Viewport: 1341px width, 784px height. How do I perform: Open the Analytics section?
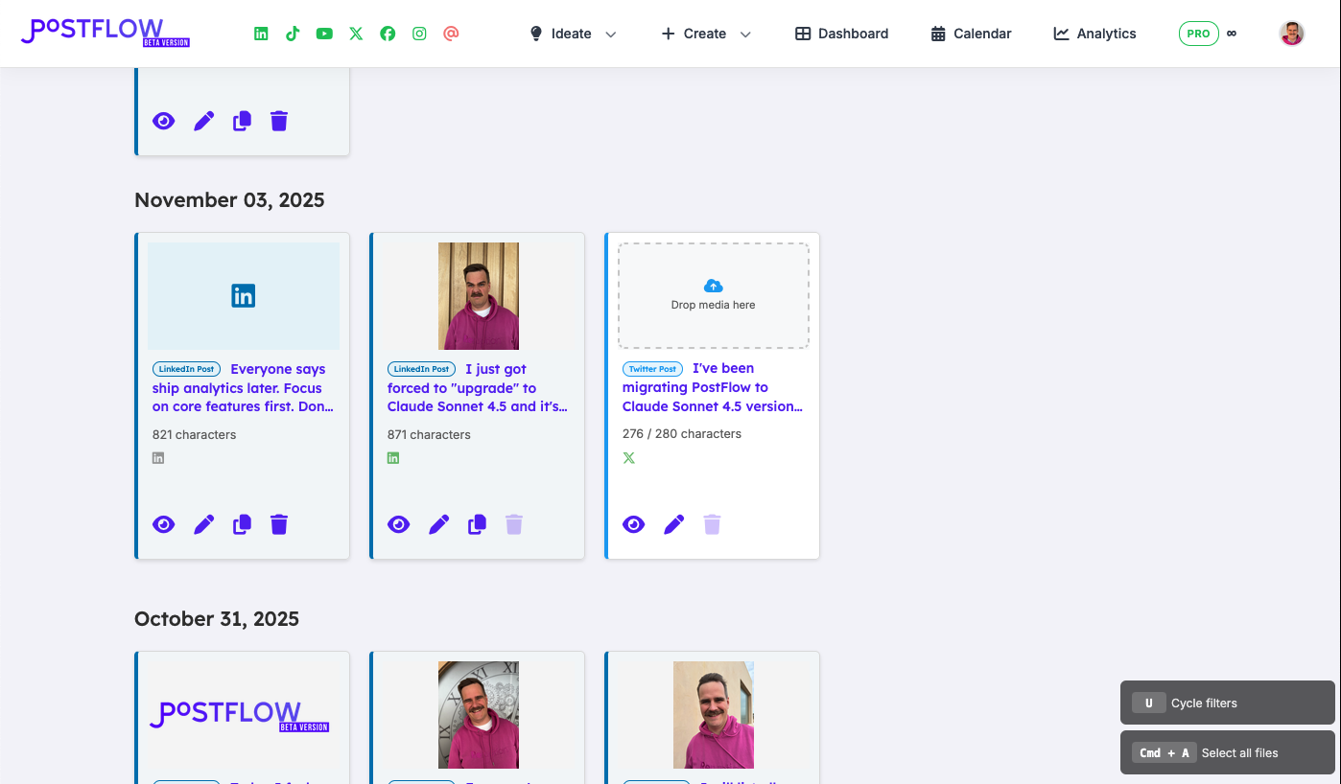[1094, 33]
